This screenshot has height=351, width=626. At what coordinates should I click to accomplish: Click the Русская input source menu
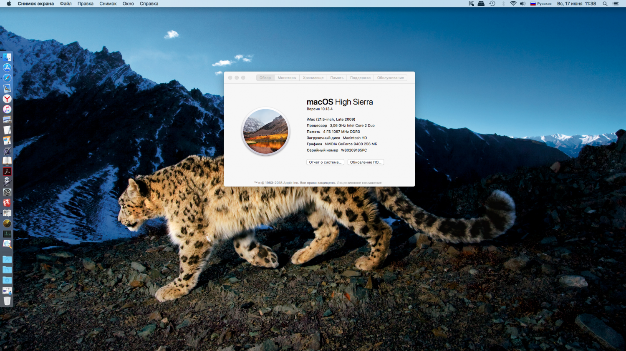coord(541,4)
